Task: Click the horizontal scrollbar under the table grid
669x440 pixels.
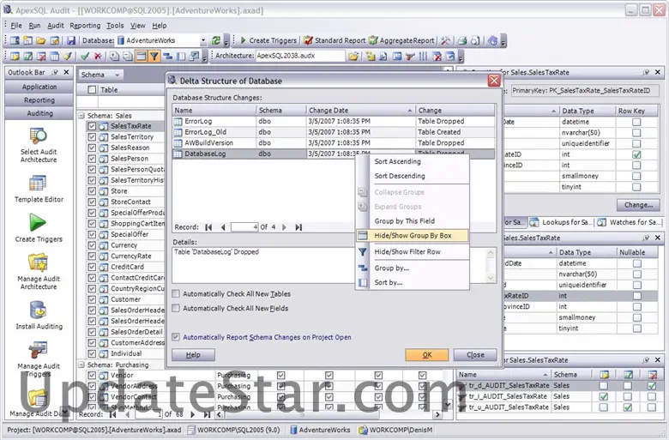Action: coord(328,414)
